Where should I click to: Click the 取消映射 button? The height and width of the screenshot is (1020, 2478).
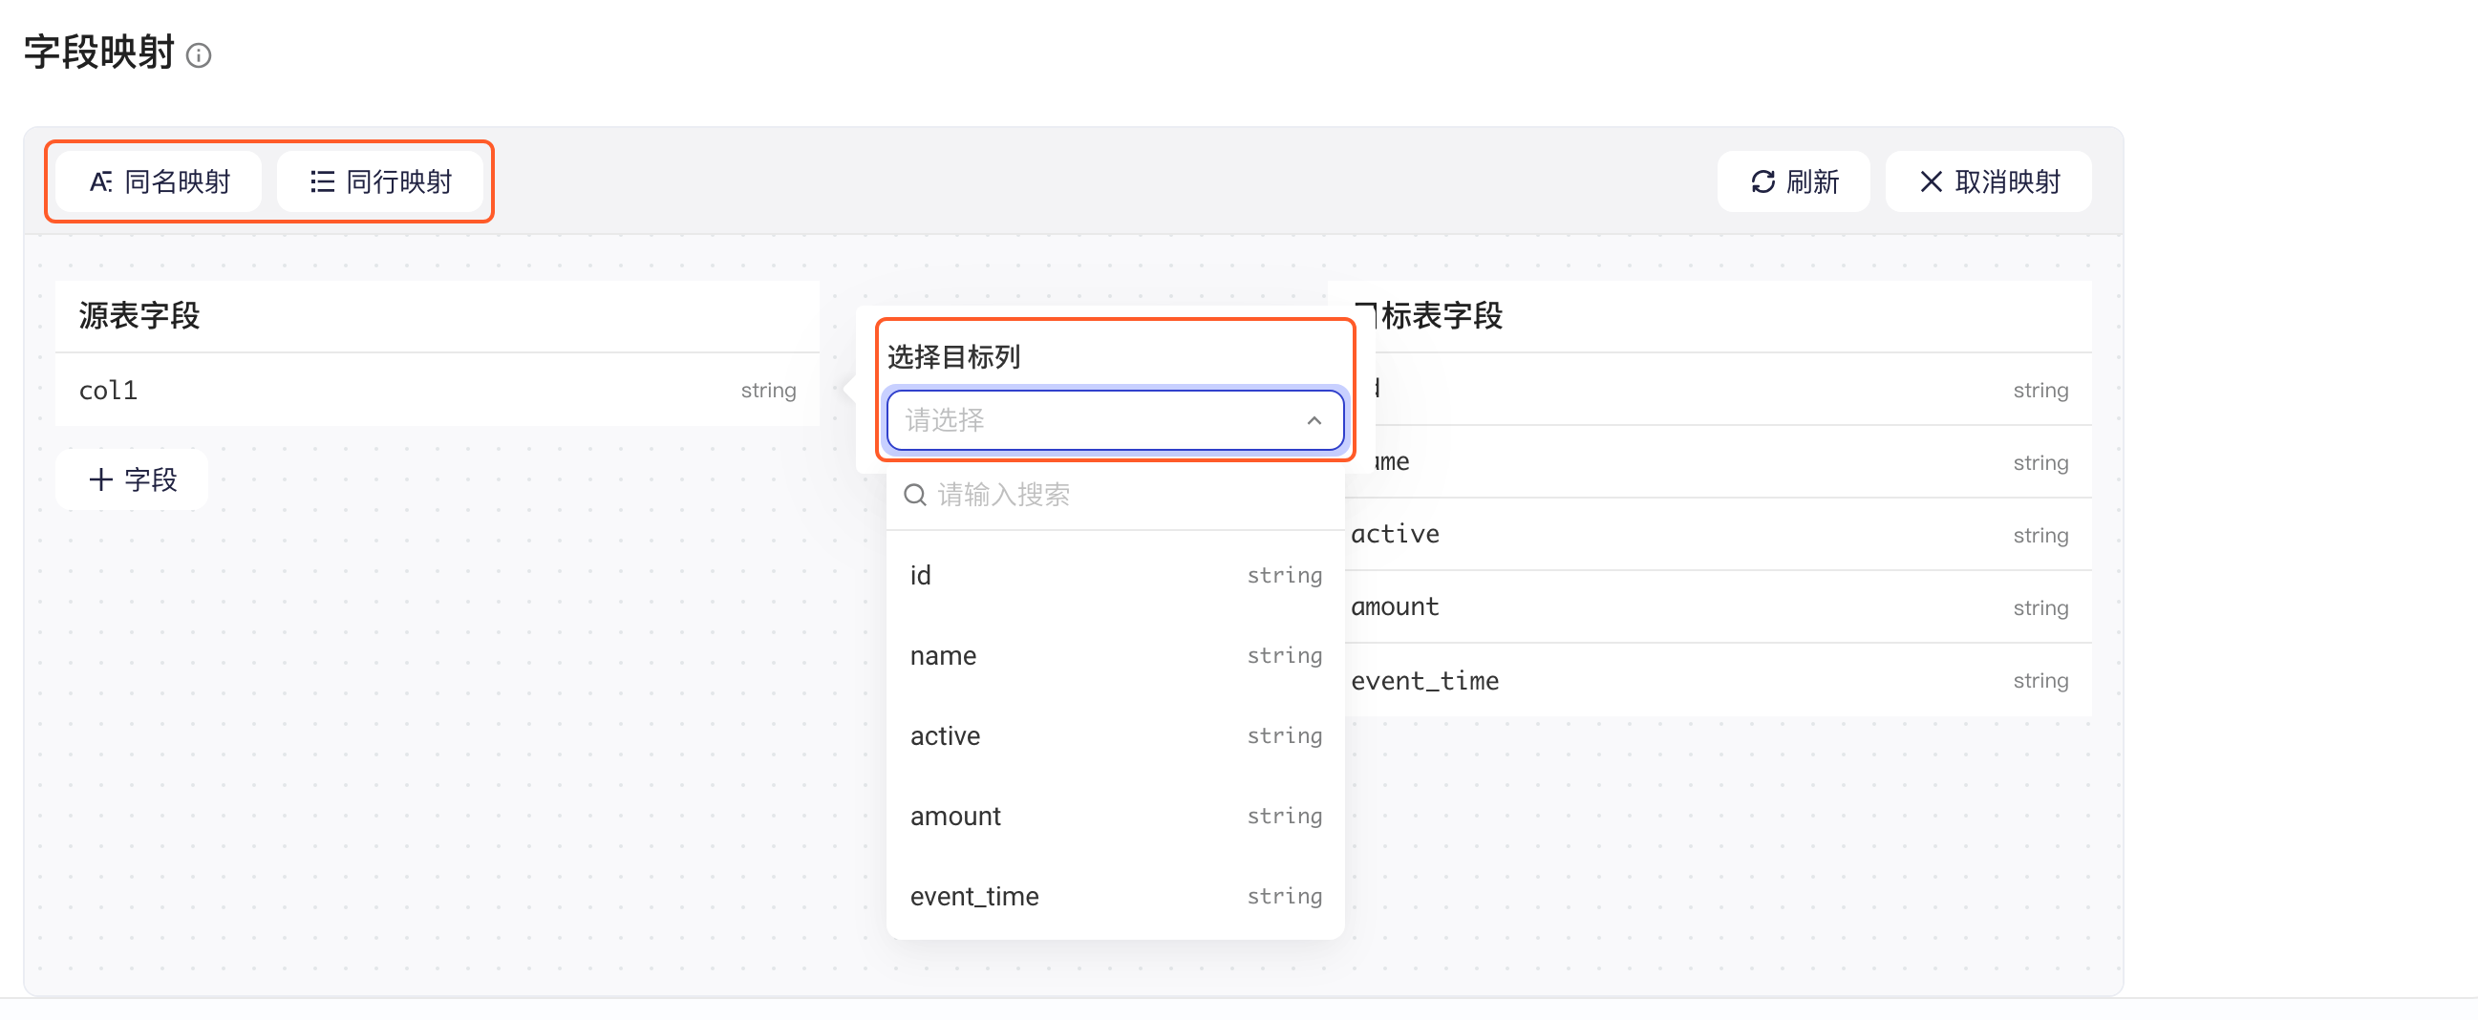click(x=1987, y=181)
